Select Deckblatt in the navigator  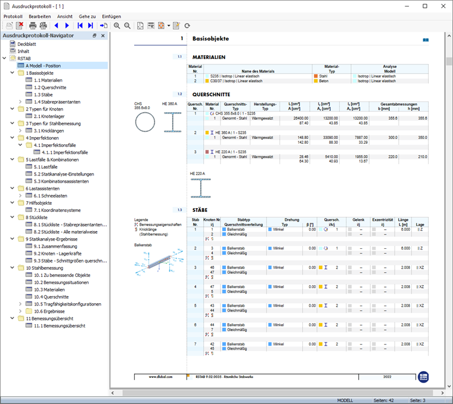[27, 44]
